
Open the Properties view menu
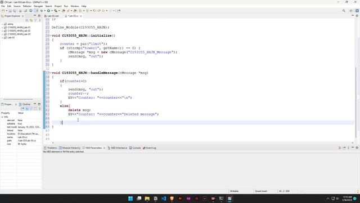40,109
